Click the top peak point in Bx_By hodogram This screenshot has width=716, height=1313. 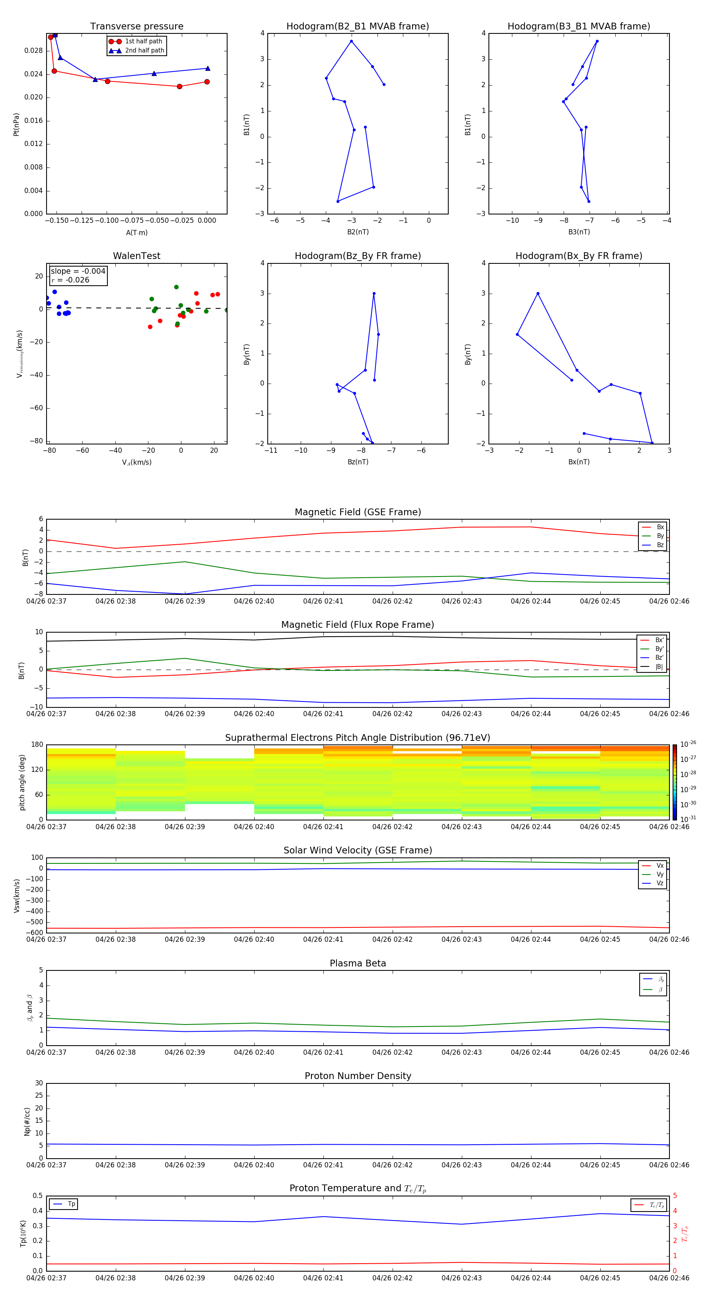(538, 294)
